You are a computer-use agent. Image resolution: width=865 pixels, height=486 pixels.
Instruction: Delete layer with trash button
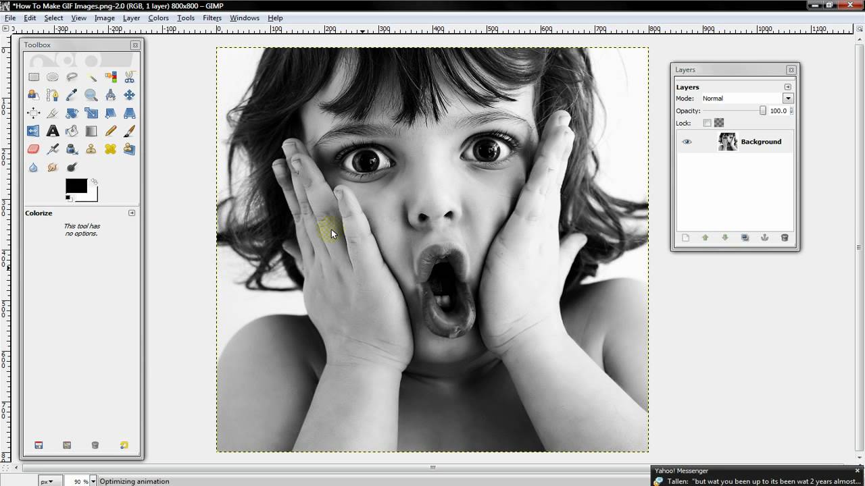coord(785,238)
